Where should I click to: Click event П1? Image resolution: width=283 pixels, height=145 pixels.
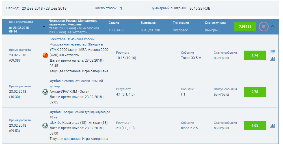(183, 94)
